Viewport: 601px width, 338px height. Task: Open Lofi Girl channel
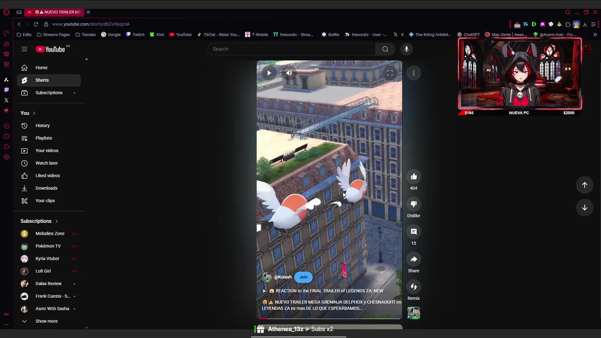(49, 271)
